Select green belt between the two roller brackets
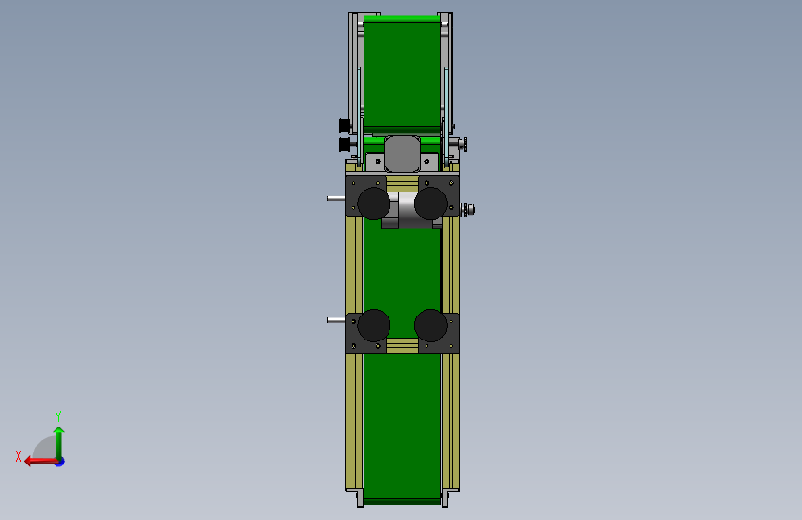 (402, 277)
